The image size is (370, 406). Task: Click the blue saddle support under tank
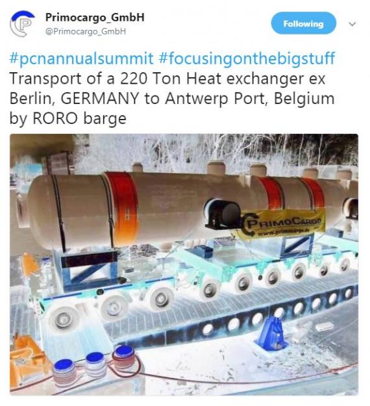click(87, 268)
